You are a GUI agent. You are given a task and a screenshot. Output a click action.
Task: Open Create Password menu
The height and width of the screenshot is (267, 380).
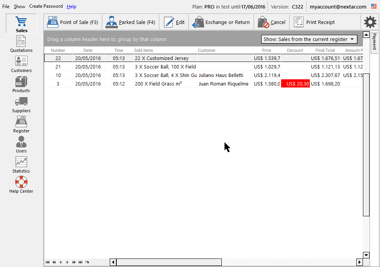pyautogui.click(x=46, y=6)
